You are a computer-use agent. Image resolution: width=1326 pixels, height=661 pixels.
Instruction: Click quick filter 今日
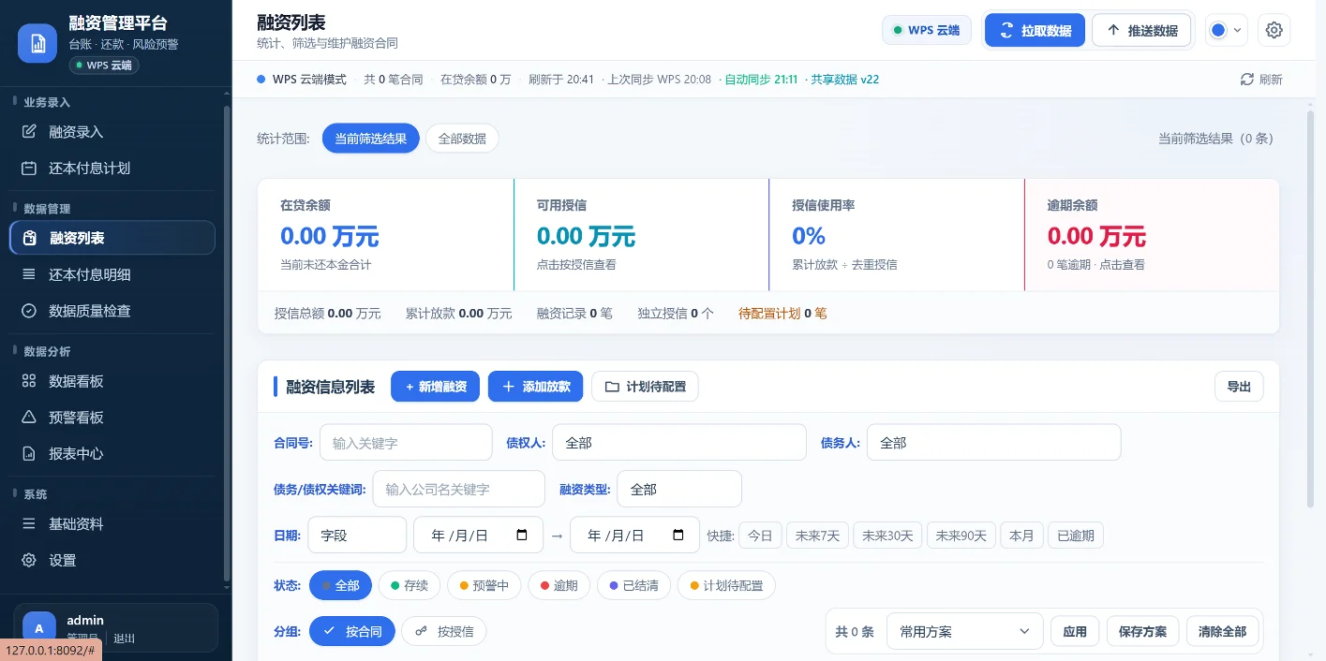[x=760, y=536]
